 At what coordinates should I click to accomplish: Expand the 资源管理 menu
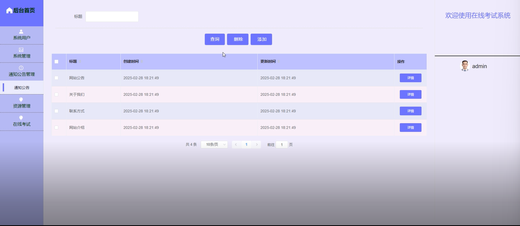point(22,103)
